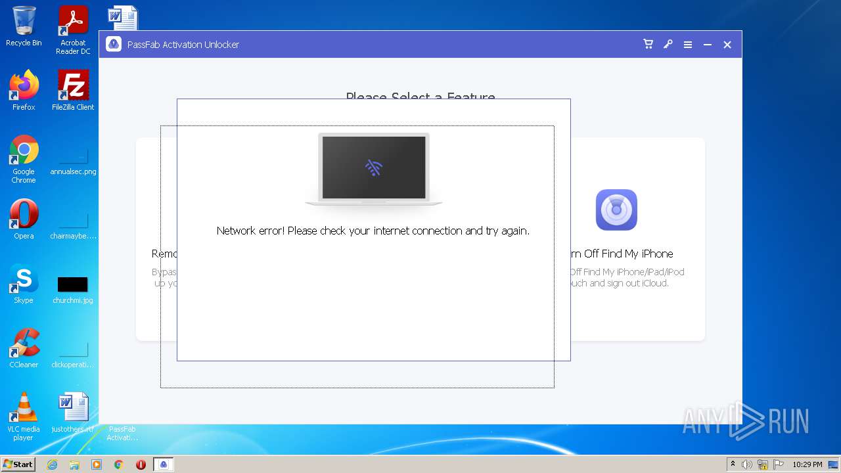Open the media player taskbar icon

[97, 464]
